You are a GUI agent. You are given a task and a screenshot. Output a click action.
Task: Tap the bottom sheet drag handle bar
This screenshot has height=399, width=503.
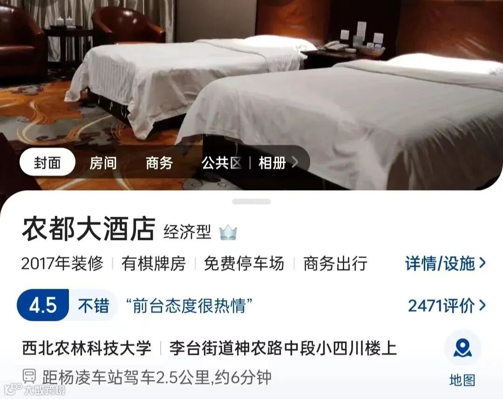251,201
